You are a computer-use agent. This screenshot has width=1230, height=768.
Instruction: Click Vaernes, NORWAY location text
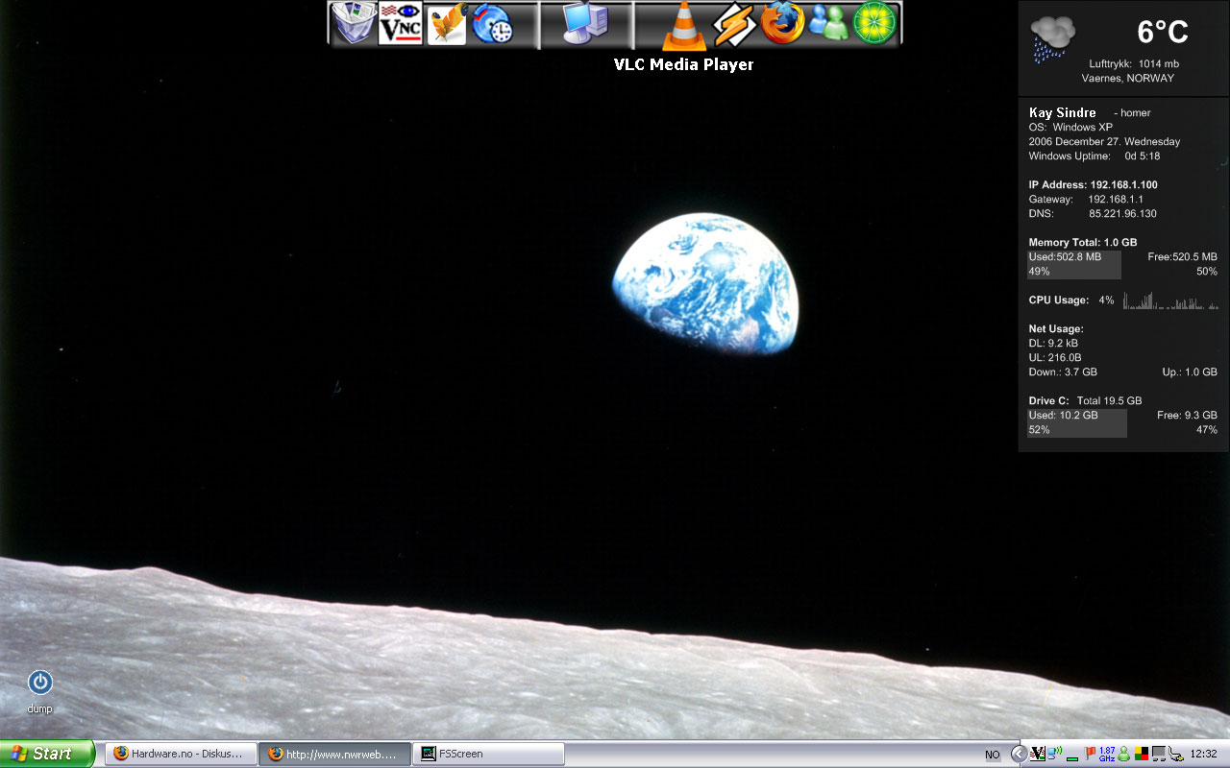1128,79
